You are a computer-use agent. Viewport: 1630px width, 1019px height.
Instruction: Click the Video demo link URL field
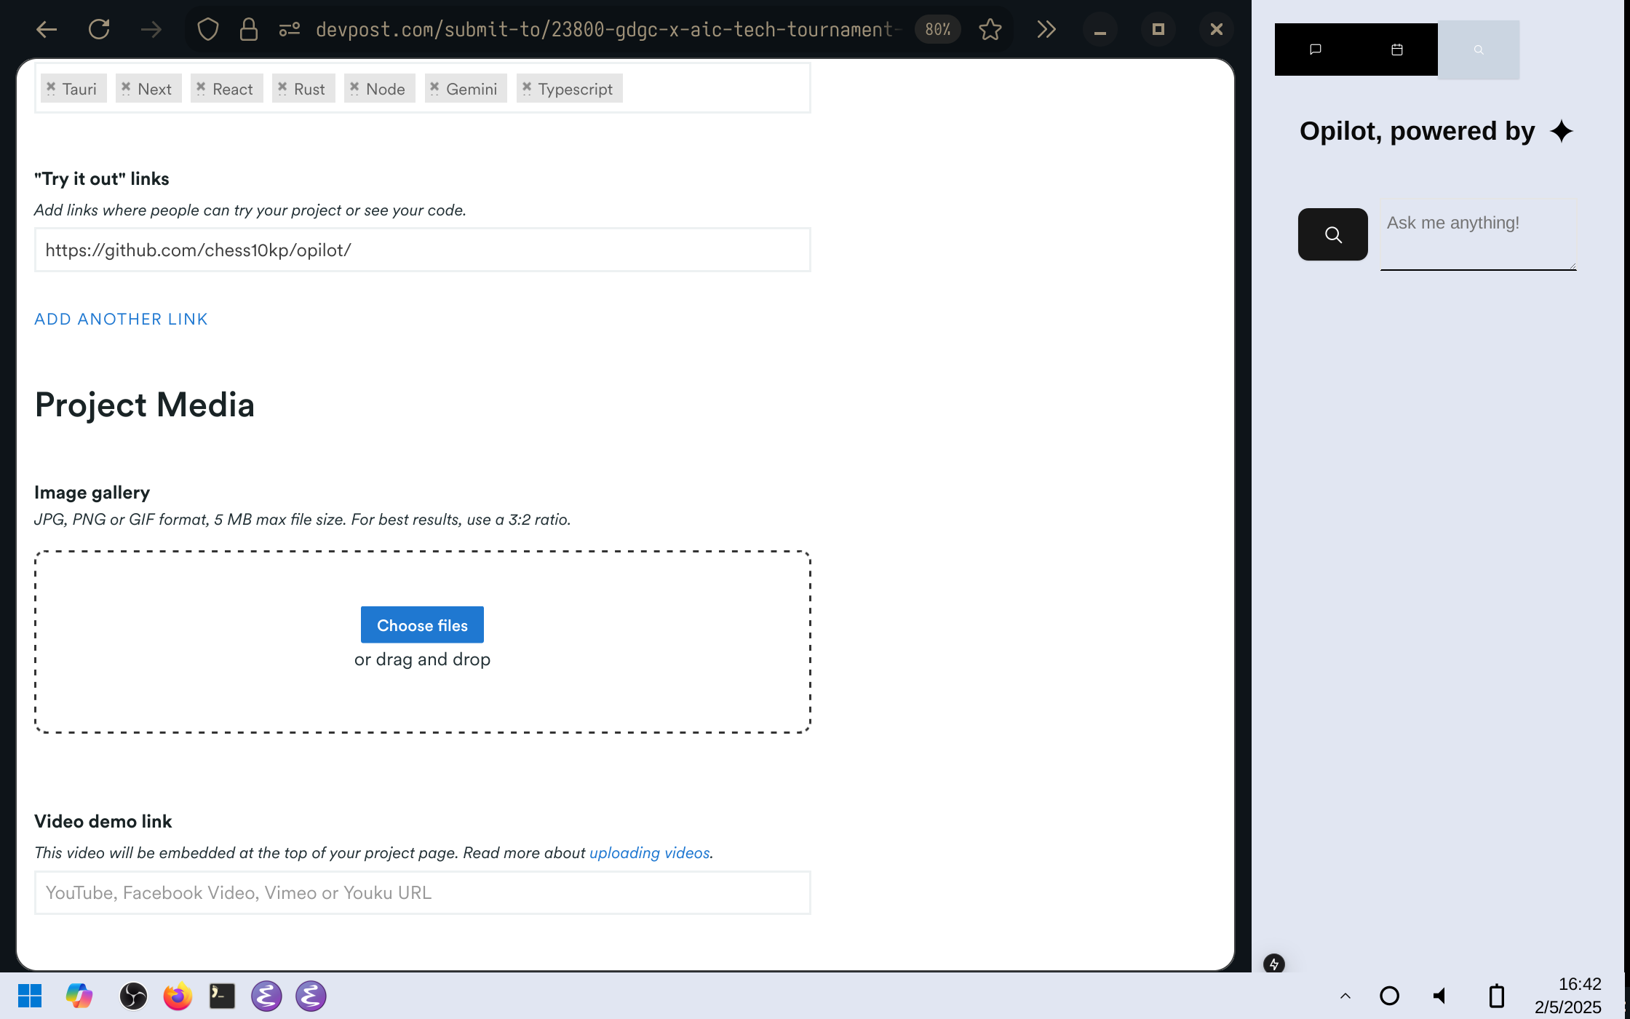pyautogui.click(x=422, y=892)
